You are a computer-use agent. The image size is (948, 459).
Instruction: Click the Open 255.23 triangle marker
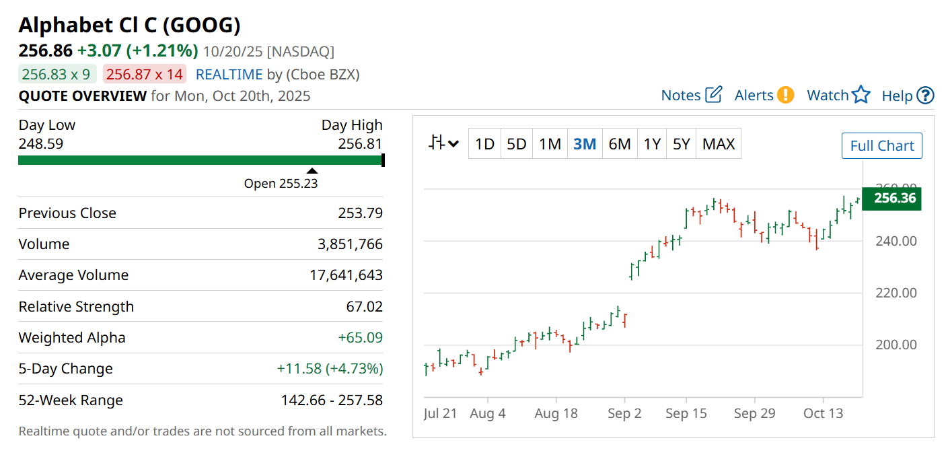coord(312,171)
